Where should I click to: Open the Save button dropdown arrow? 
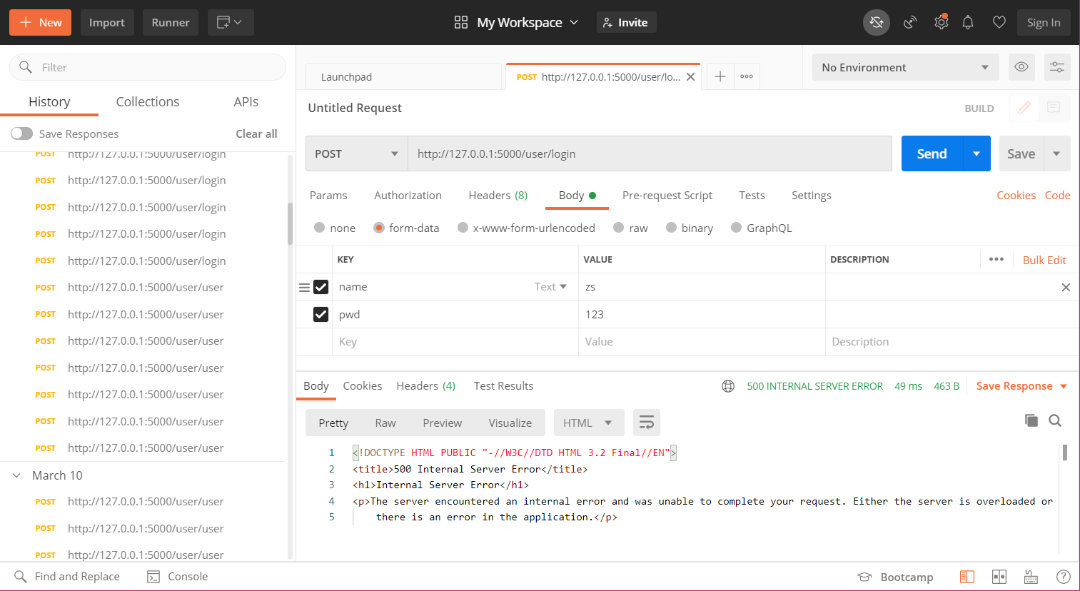(x=1056, y=153)
